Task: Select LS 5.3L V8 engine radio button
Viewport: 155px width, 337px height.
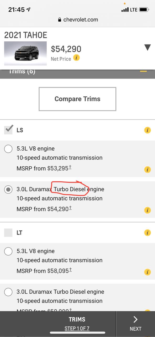Action: (8, 149)
